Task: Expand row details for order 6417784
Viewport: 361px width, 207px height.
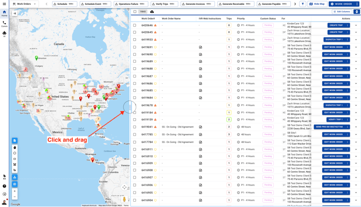Action: [x=356, y=142]
